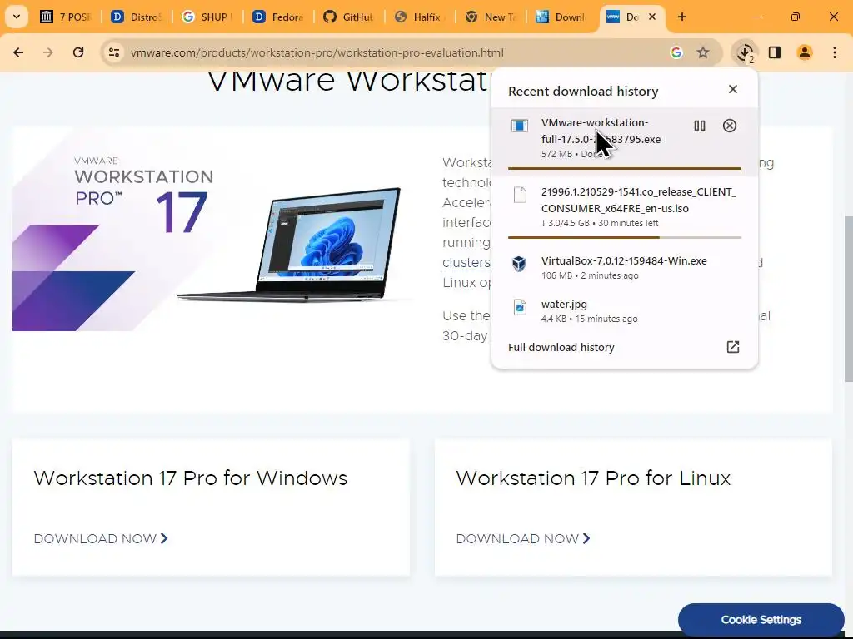Open Chrome three-dot menu

tap(835, 52)
